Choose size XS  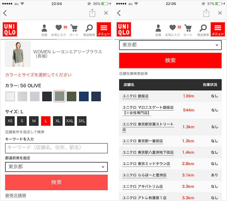pyautogui.click(x=10, y=121)
